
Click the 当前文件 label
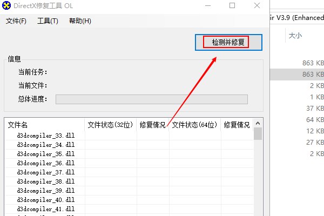(x=32, y=85)
